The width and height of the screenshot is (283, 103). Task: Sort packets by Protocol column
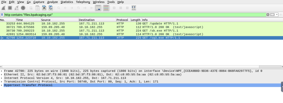point(123,20)
